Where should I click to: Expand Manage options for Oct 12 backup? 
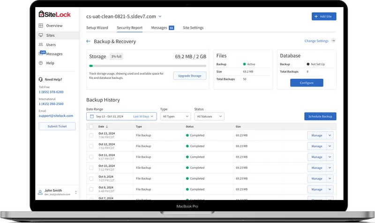point(330,146)
